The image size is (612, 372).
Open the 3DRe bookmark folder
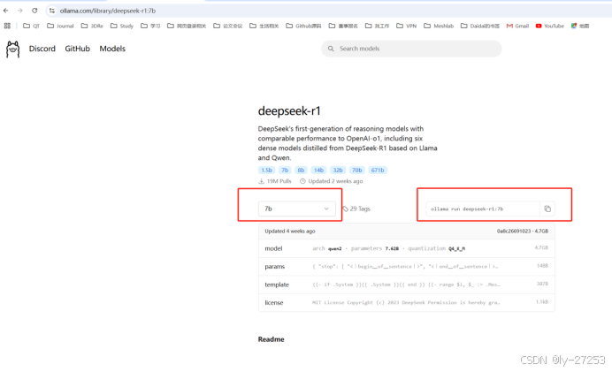[92, 26]
